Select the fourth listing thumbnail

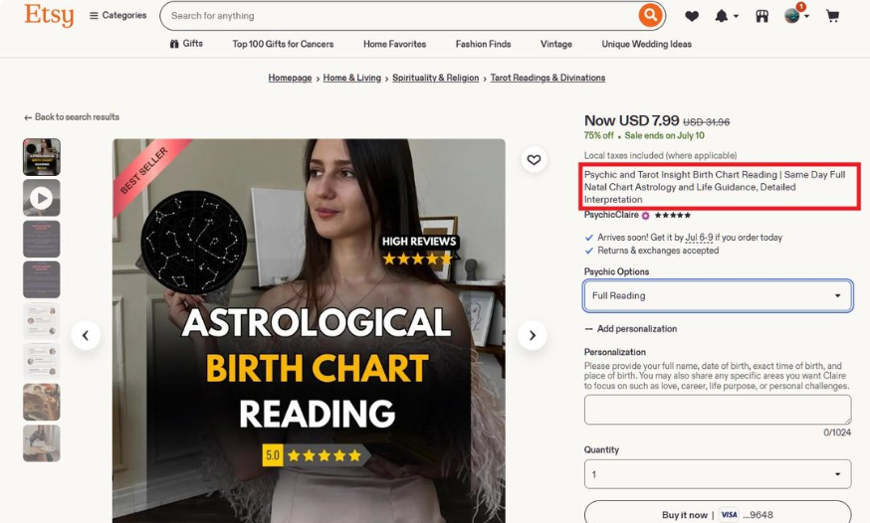pyautogui.click(x=42, y=279)
